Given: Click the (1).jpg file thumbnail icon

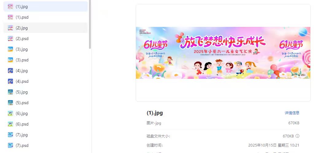Looking at the screenshot, I should pyautogui.click(x=10, y=6).
